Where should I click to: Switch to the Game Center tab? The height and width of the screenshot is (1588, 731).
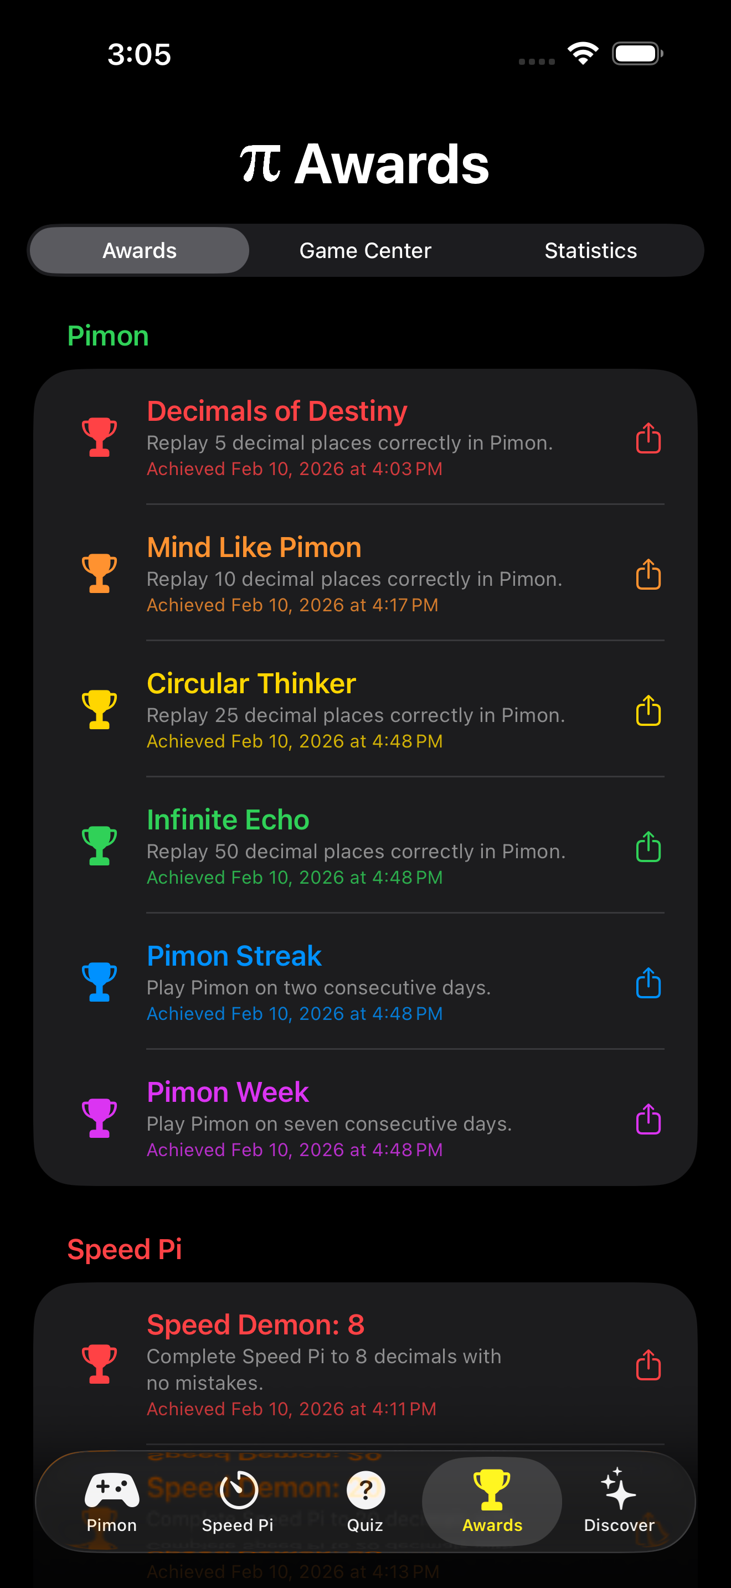click(365, 250)
